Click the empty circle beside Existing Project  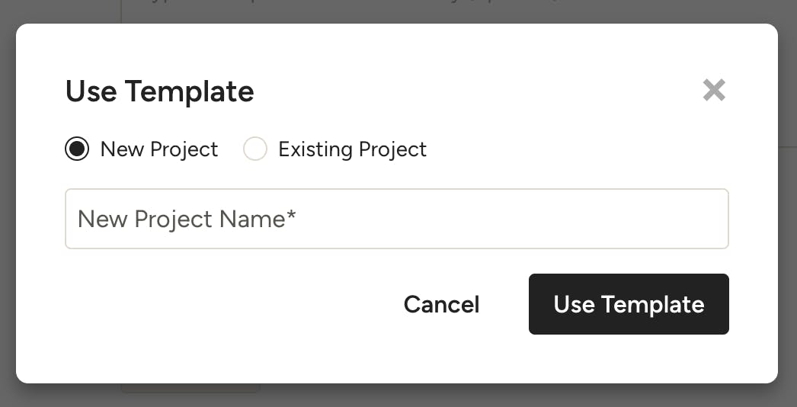254,149
